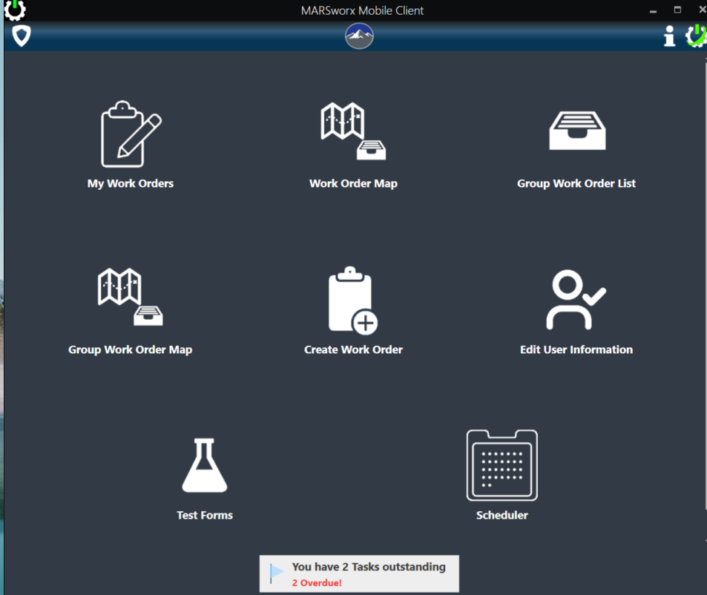Click the "Create Work Order" label

[353, 349]
